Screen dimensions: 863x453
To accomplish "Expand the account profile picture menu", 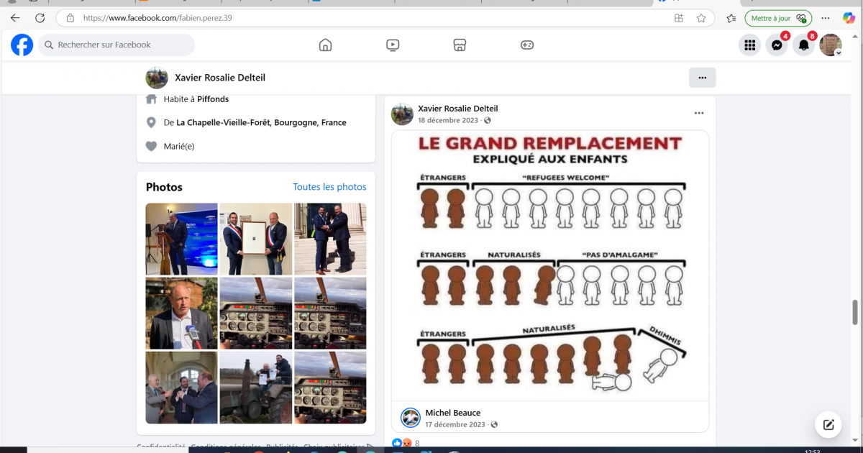I will click(831, 45).
